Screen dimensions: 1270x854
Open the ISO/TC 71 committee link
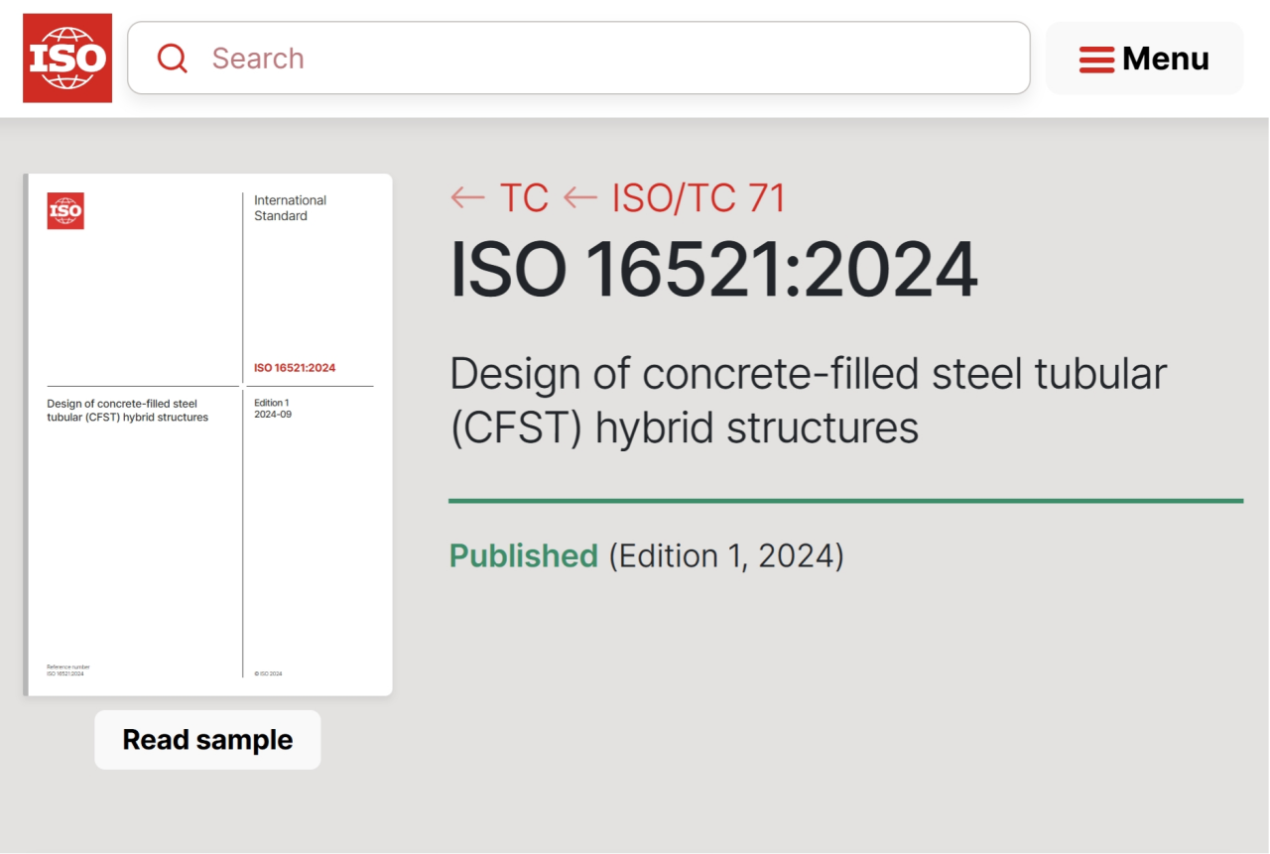tap(698, 198)
